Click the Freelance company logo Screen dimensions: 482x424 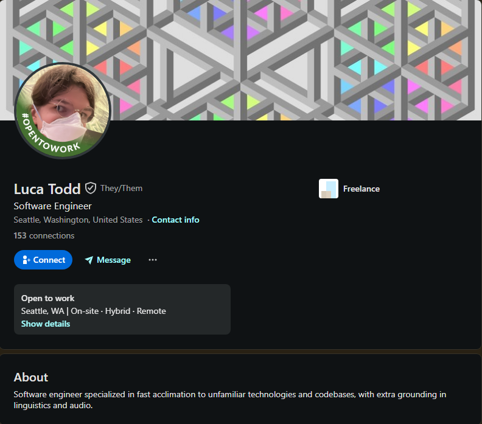click(x=329, y=189)
